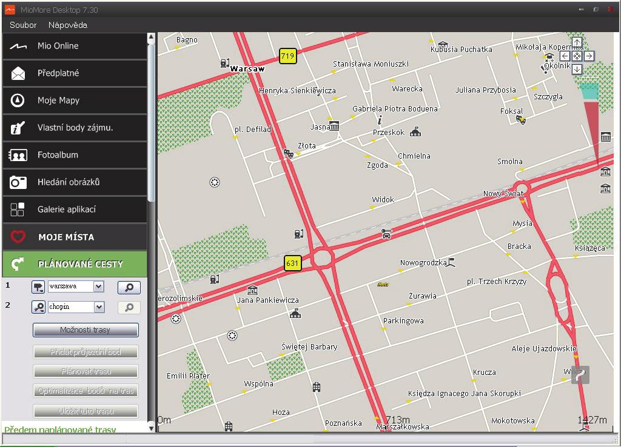Click the info 'i' icon above Przeskok
Image resolution: width=621 pixels, height=447 pixels.
click(380, 119)
